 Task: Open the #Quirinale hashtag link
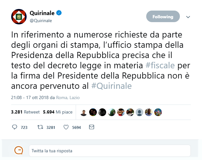(x=111, y=86)
